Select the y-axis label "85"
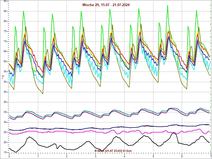Image resolution: width=212 pixels, height=159 pixels. 5,11
